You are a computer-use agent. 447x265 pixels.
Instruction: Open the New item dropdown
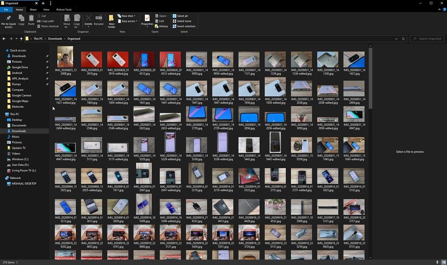click(127, 16)
